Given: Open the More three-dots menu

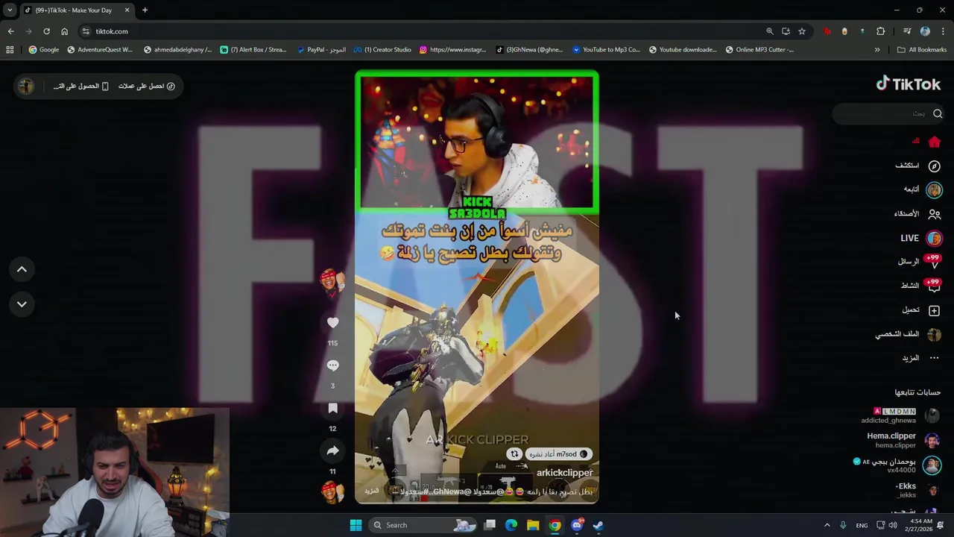Looking at the screenshot, I should (x=934, y=358).
